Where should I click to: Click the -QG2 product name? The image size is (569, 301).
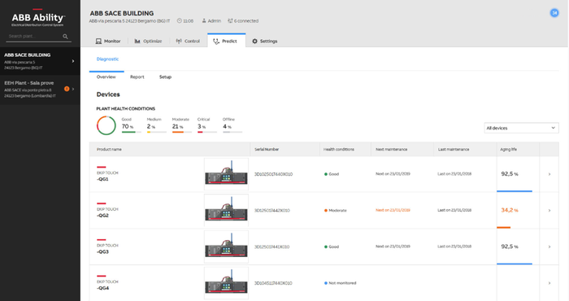click(102, 216)
